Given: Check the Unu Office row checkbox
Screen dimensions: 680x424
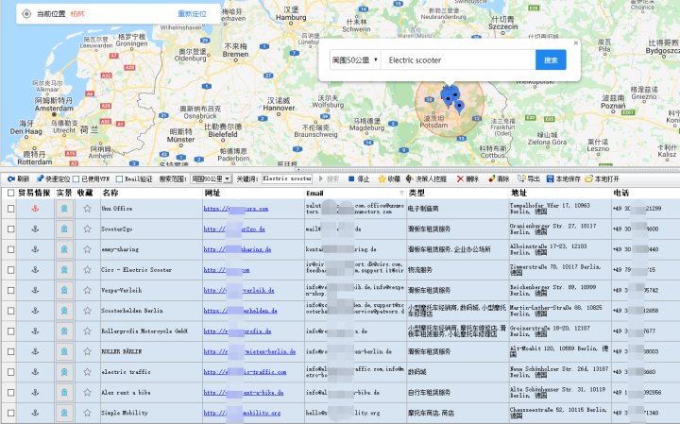Looking at the screenshot, I should coord(10,209).
